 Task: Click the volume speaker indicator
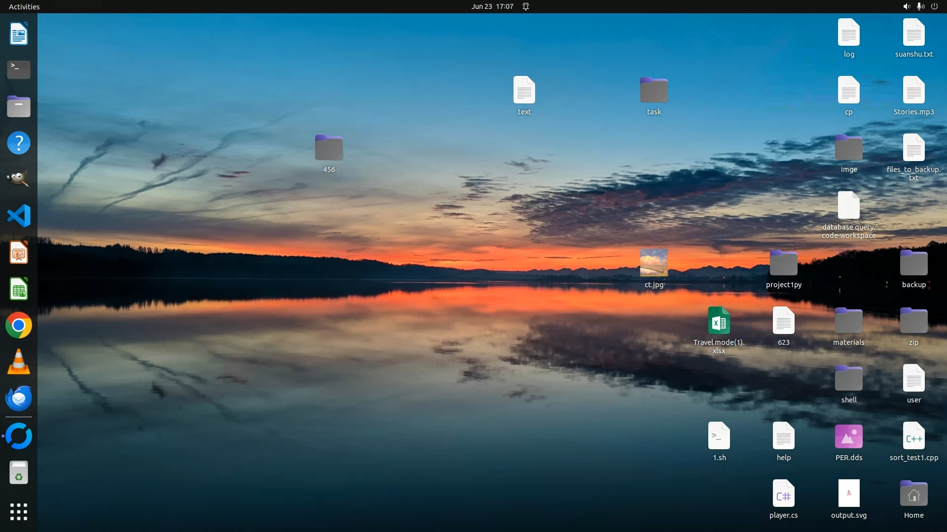(906, 6)
